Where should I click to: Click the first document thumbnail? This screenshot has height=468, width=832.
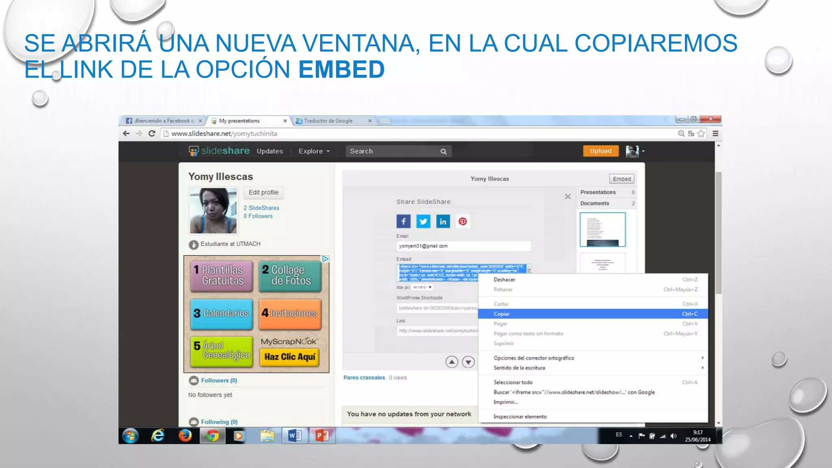click(x=602, y=230)
